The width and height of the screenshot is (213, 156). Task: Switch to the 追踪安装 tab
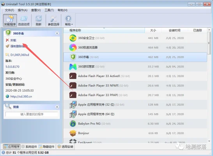pos(65,147)
